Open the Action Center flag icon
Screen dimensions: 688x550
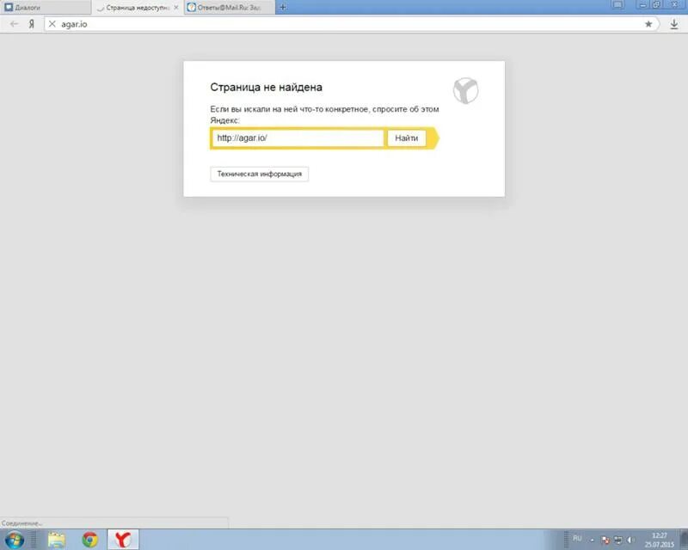pos(605,540)
